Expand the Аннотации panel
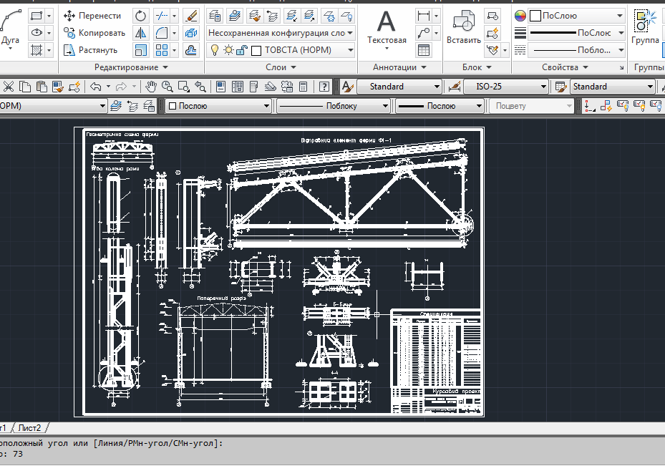 (399, 67)
